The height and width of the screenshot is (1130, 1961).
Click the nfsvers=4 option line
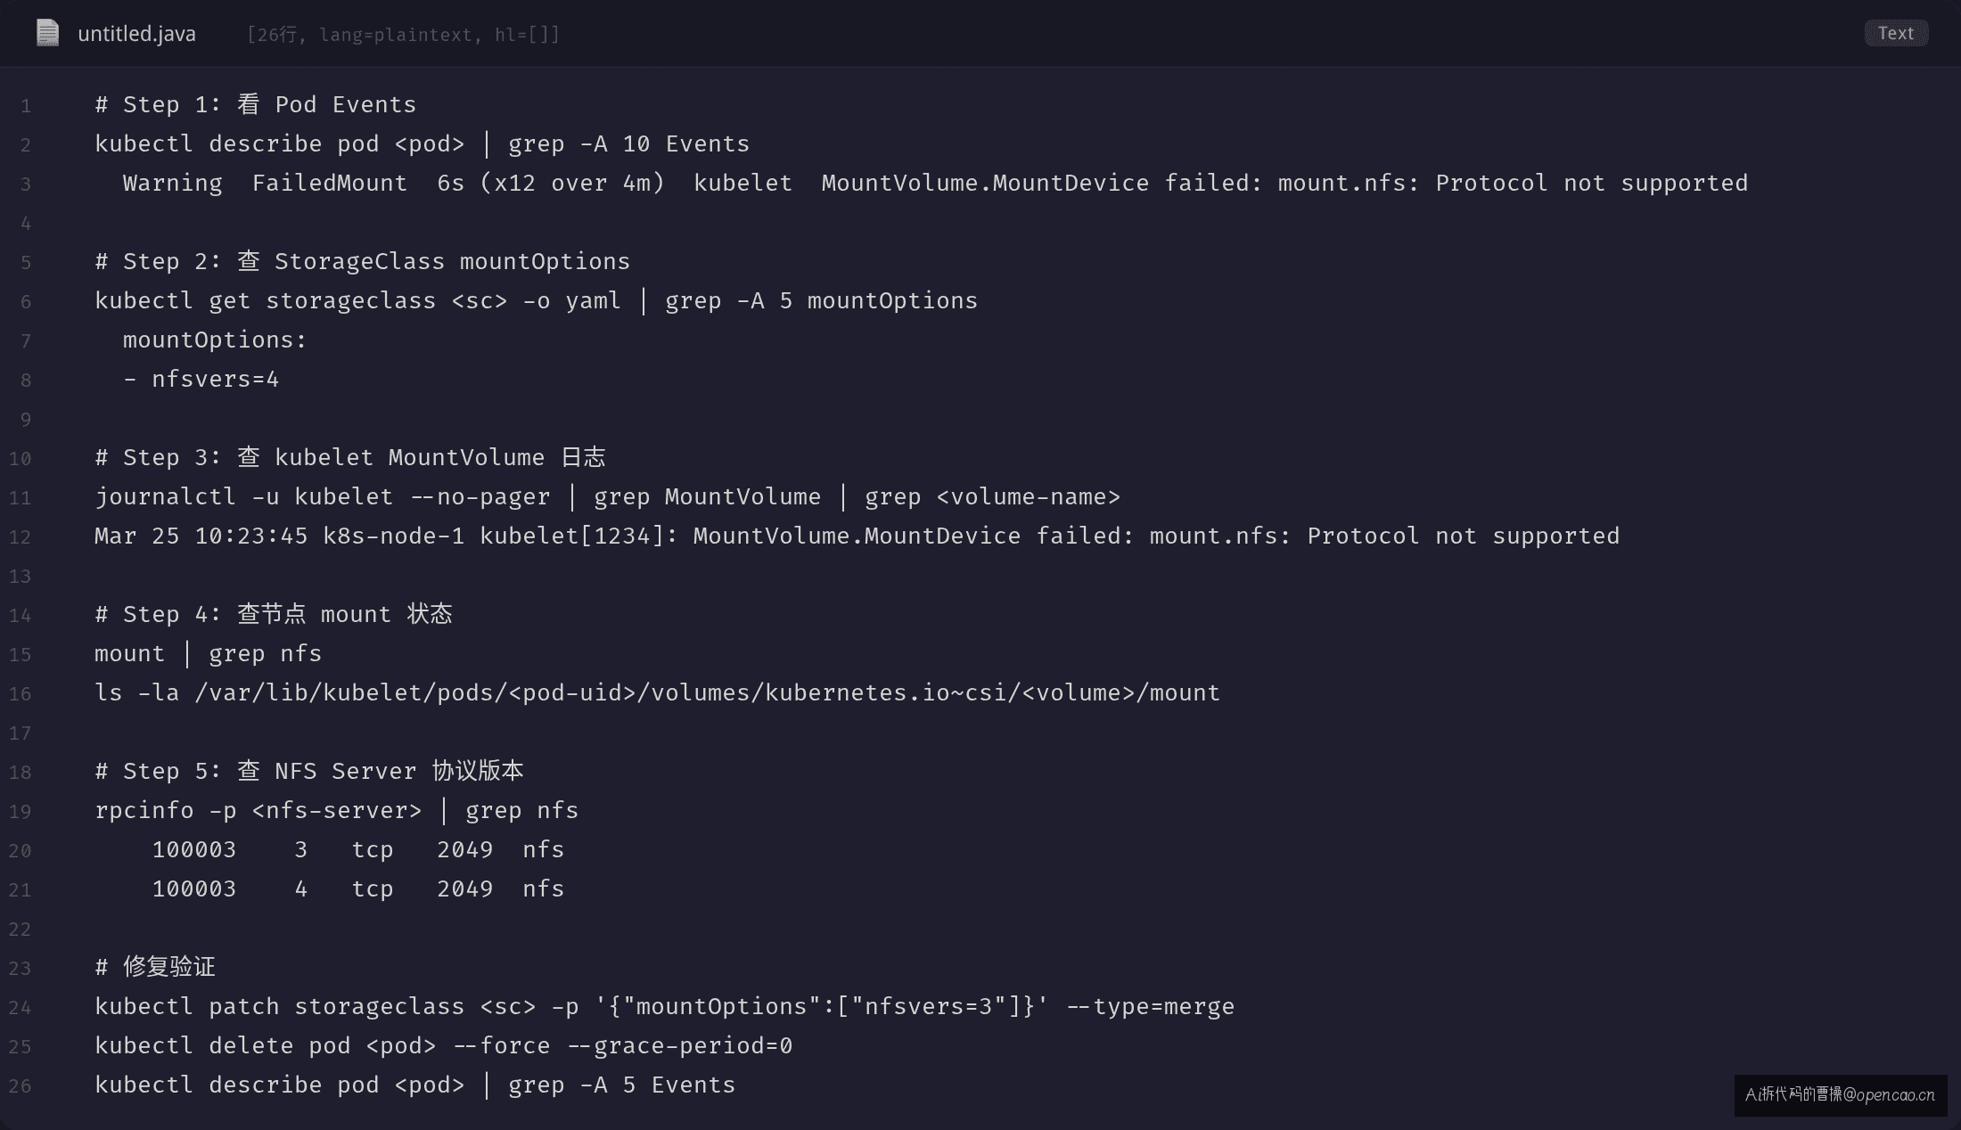(201, 379)
